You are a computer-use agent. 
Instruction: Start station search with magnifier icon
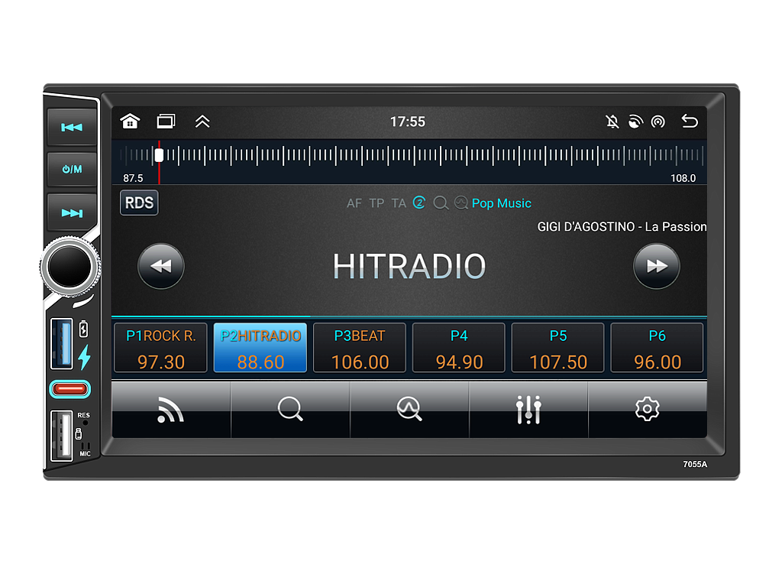coord(290,410)
